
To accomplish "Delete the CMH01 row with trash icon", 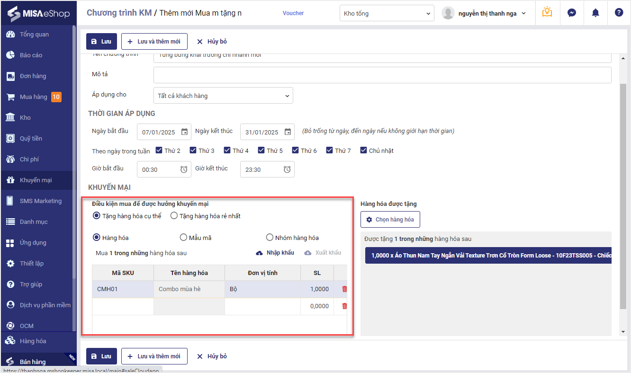I will coord(344,289).
